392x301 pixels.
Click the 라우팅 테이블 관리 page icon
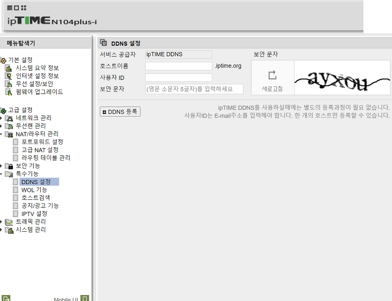point(16,158)
